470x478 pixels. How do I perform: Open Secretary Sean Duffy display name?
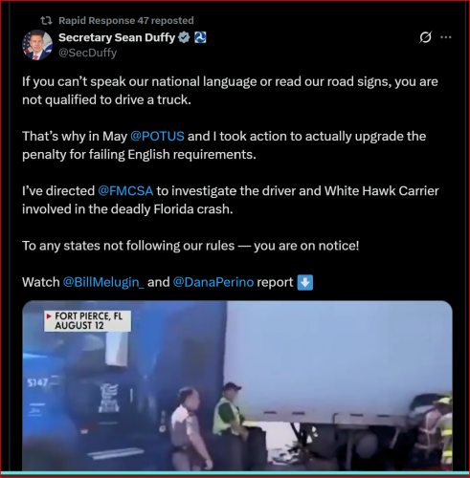pyautogui.click(x=117, y=37)
